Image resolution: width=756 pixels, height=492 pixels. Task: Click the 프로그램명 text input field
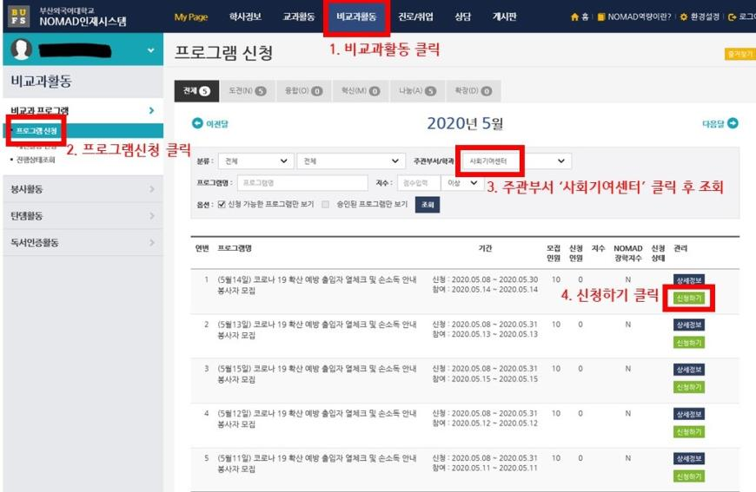[290, 183]
